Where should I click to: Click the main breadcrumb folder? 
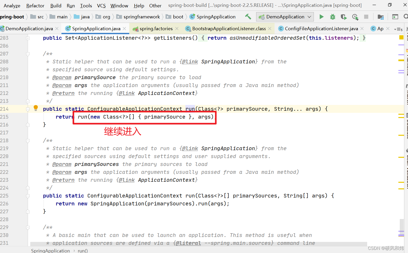(x=59, y=17)
